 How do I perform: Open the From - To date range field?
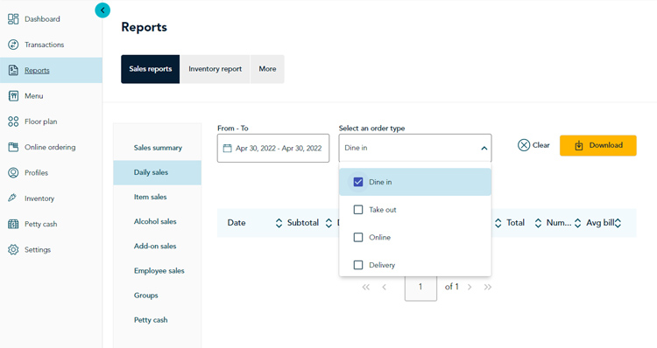[x=273, y=148]
